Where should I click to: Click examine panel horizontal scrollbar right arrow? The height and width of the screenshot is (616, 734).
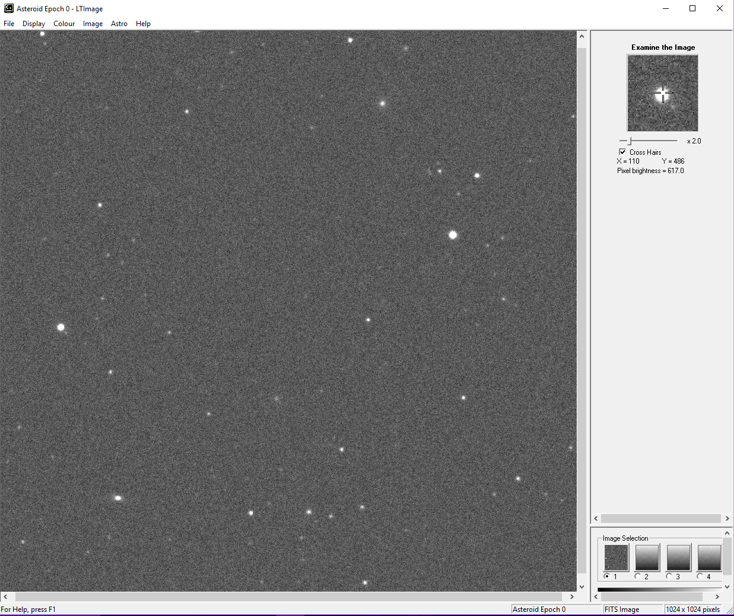tap(727, 518)
